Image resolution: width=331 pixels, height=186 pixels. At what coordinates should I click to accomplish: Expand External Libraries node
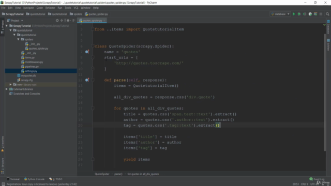pyautogui.click(x=7, y=89)
